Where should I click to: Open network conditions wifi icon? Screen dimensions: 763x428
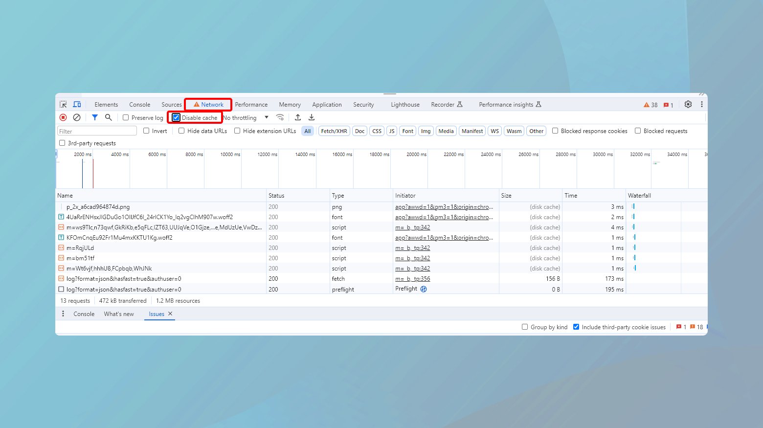click(x=280, y=117)
